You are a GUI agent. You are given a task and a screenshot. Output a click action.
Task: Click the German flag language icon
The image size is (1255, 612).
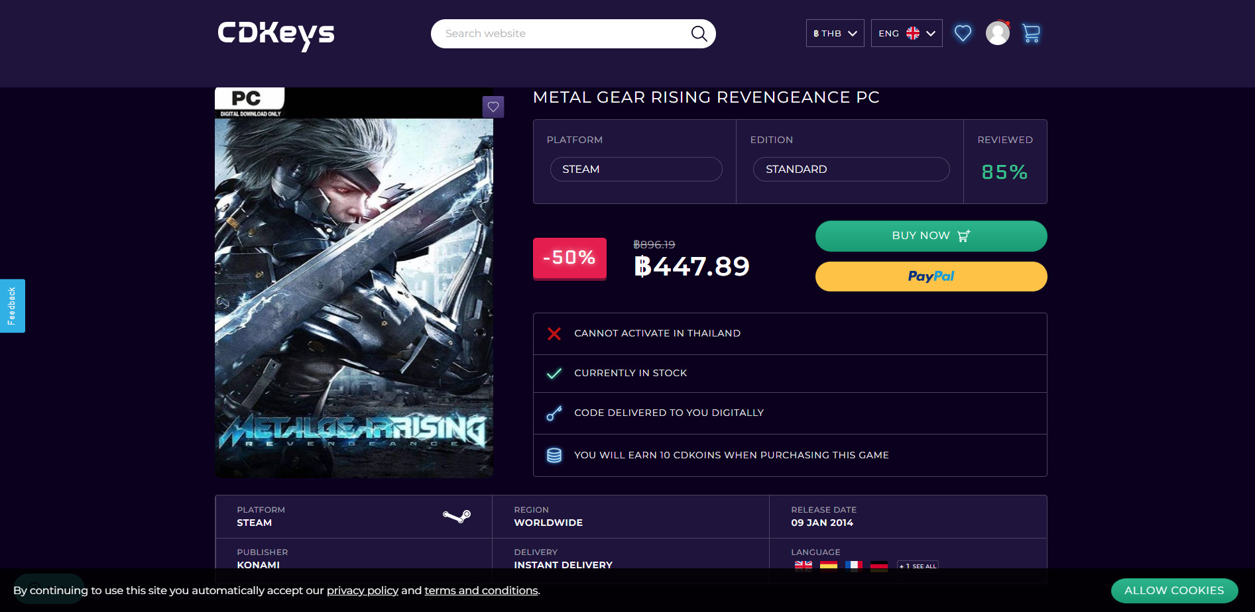879,566
